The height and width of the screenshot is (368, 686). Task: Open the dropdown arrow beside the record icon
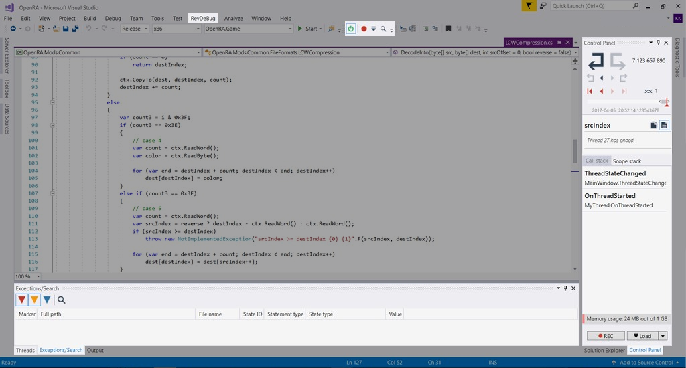pos(374,29)
